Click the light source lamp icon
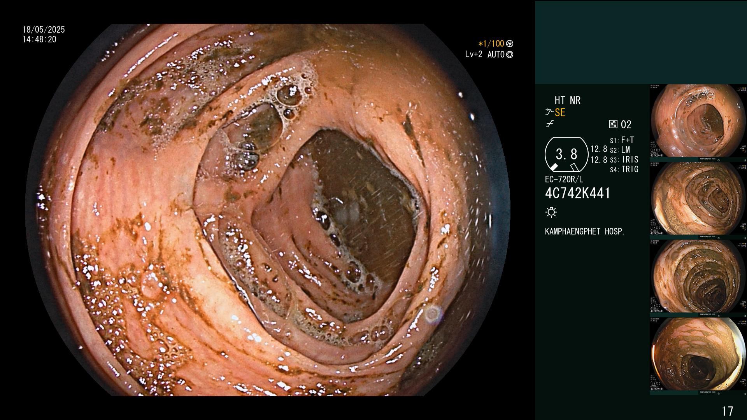747x420 pixels. (x=551, y=212)
